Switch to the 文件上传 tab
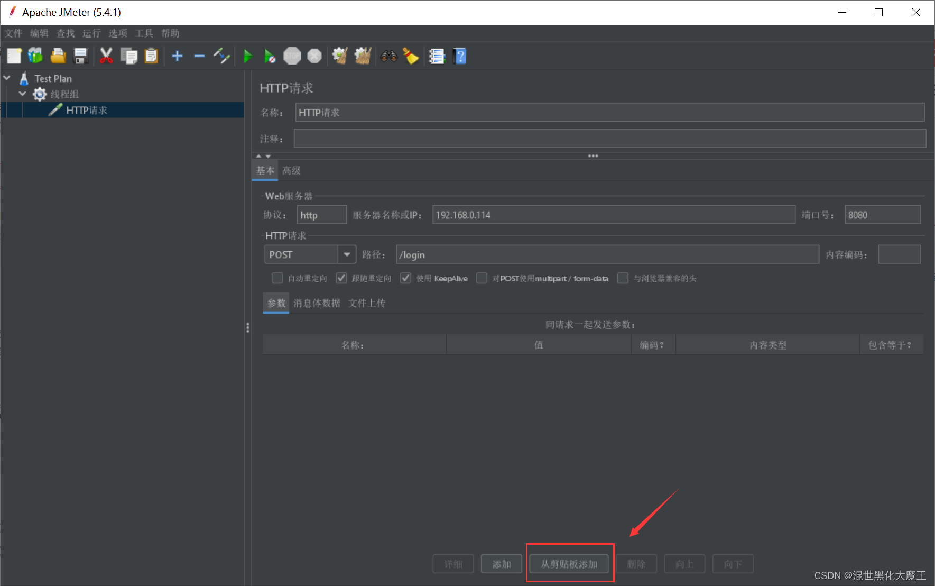This screenshot has width=935, height=586. (x=367, y=303)
